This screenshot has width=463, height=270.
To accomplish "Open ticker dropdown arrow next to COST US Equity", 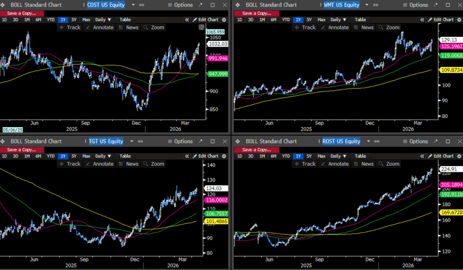I will click(x=133, y=5).
